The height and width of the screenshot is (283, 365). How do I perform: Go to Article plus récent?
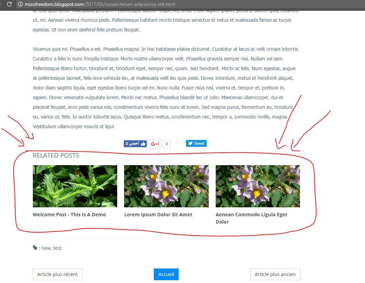click(57, 274)
